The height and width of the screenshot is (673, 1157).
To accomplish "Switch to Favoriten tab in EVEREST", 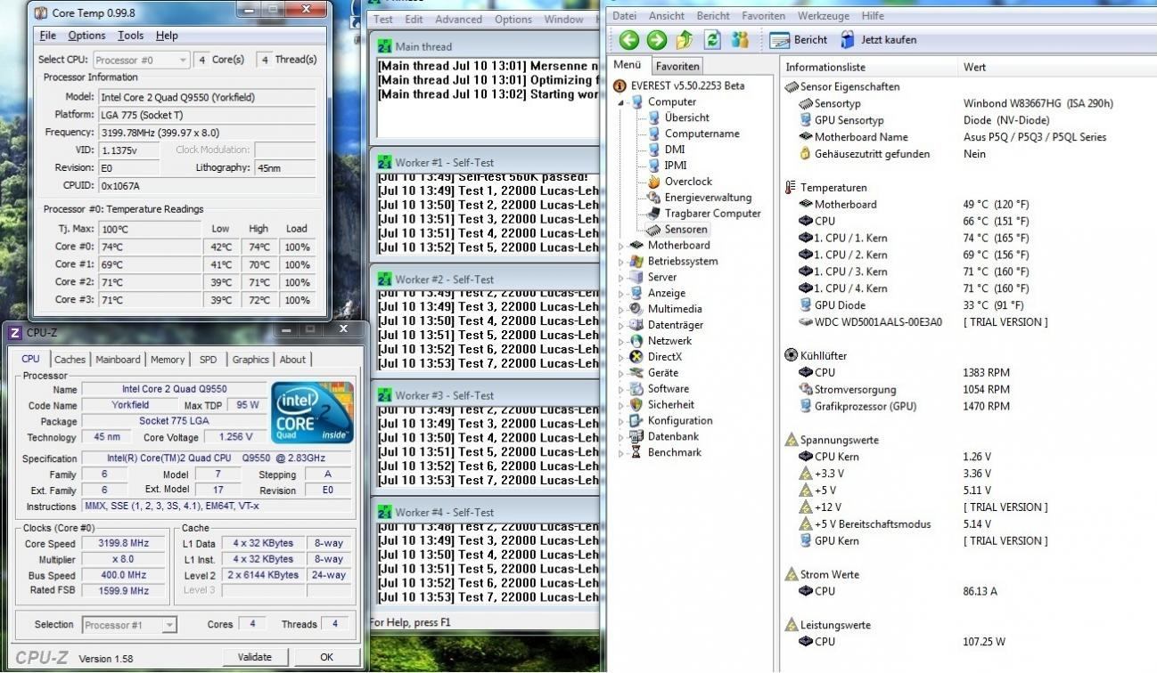I will (677, 66).
